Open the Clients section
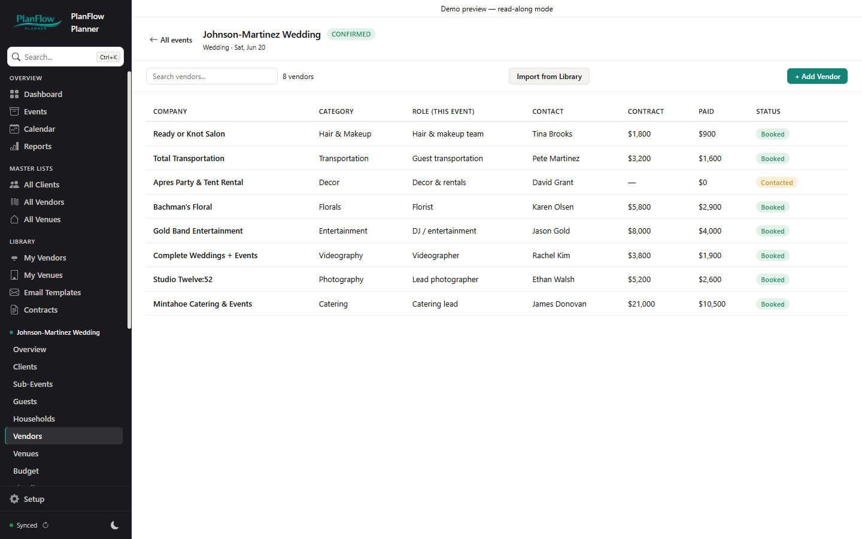 pyautogui.click(x=63, y=367)
